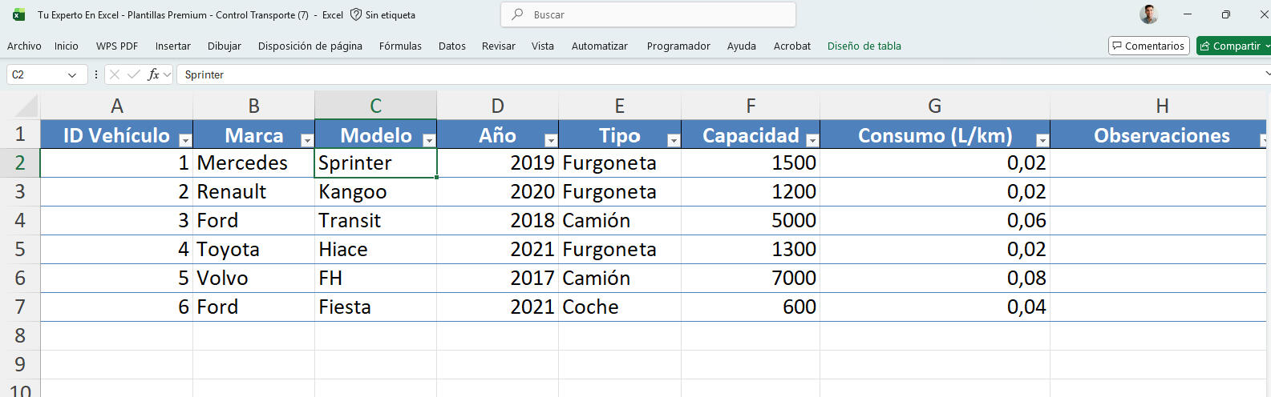Click the Excel app icon in title bar
Viewport: 1271px width, 397px height.
(x=18, y=14)
